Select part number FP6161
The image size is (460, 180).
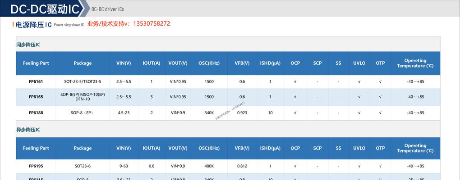[x=36, y=81]
